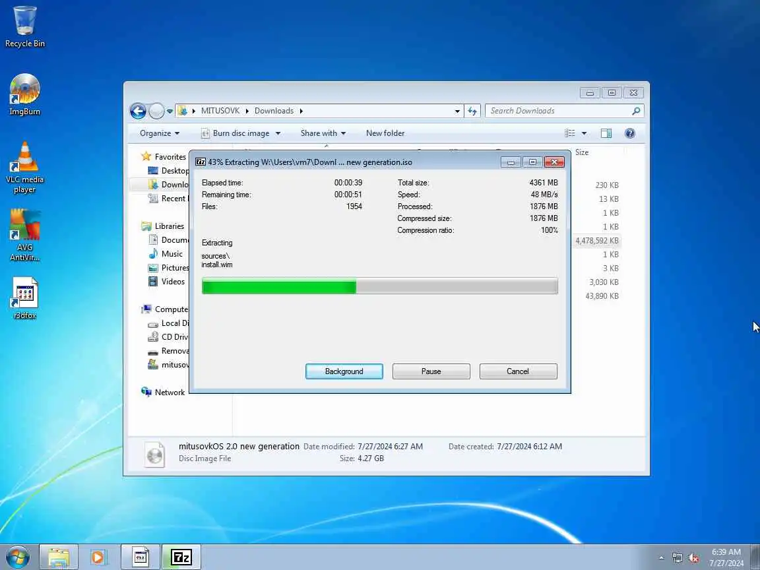Image resolution: width=760 pixels, height=570 pixels.
Task: Select the AVG AntiVirus desktop shortcut
Action: point(24,236)
